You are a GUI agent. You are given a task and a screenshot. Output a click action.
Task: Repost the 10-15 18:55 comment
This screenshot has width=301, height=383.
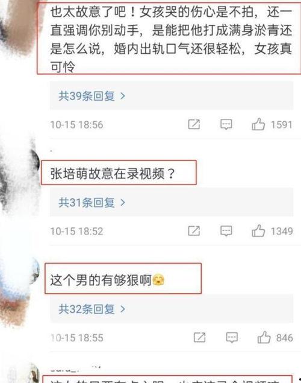[x=200, y=337]
